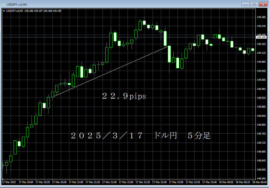Screen dimensions: 269x188
Task: Click the USDJPY chart icon in the title bar
Action: point(3,4)
